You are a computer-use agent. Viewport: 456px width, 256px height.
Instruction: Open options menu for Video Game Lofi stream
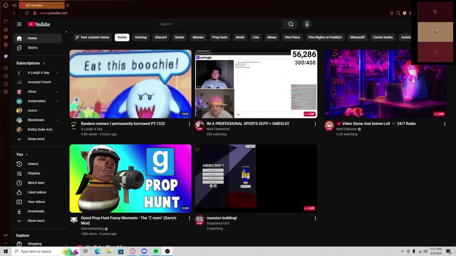445,124
